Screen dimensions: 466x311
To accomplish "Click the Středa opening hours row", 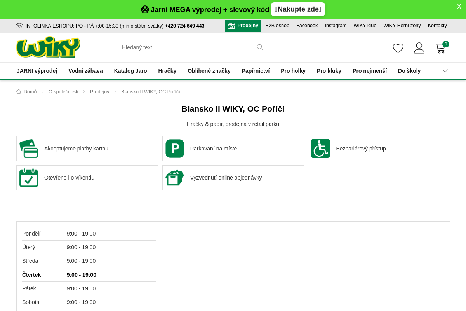I will click(89, 261).
